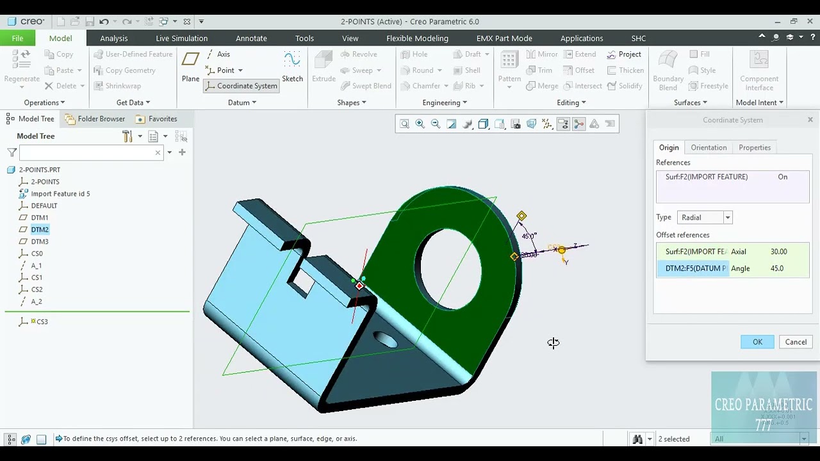
Task: Toggle the navigator pane icon in status bar
Action: coord(11,439)
